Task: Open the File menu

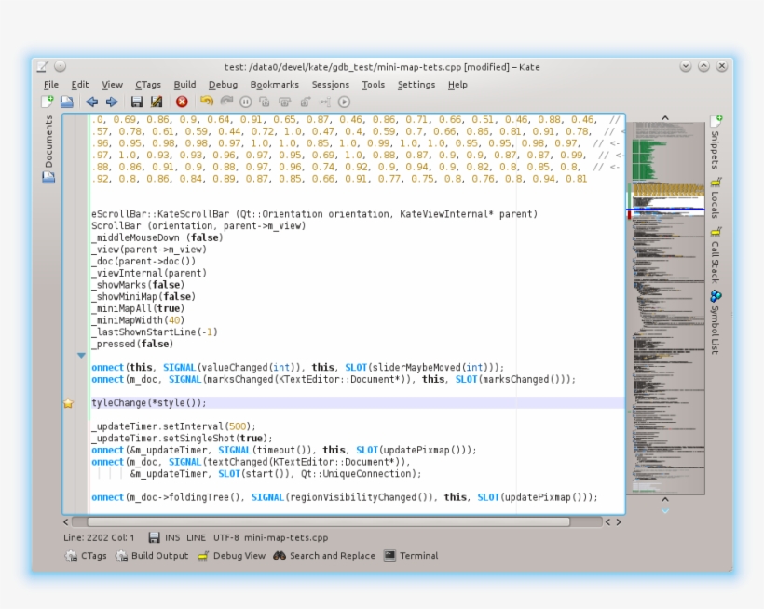Action: (x=50, y=85)
